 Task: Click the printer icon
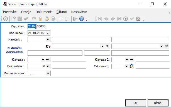[53, 19]
